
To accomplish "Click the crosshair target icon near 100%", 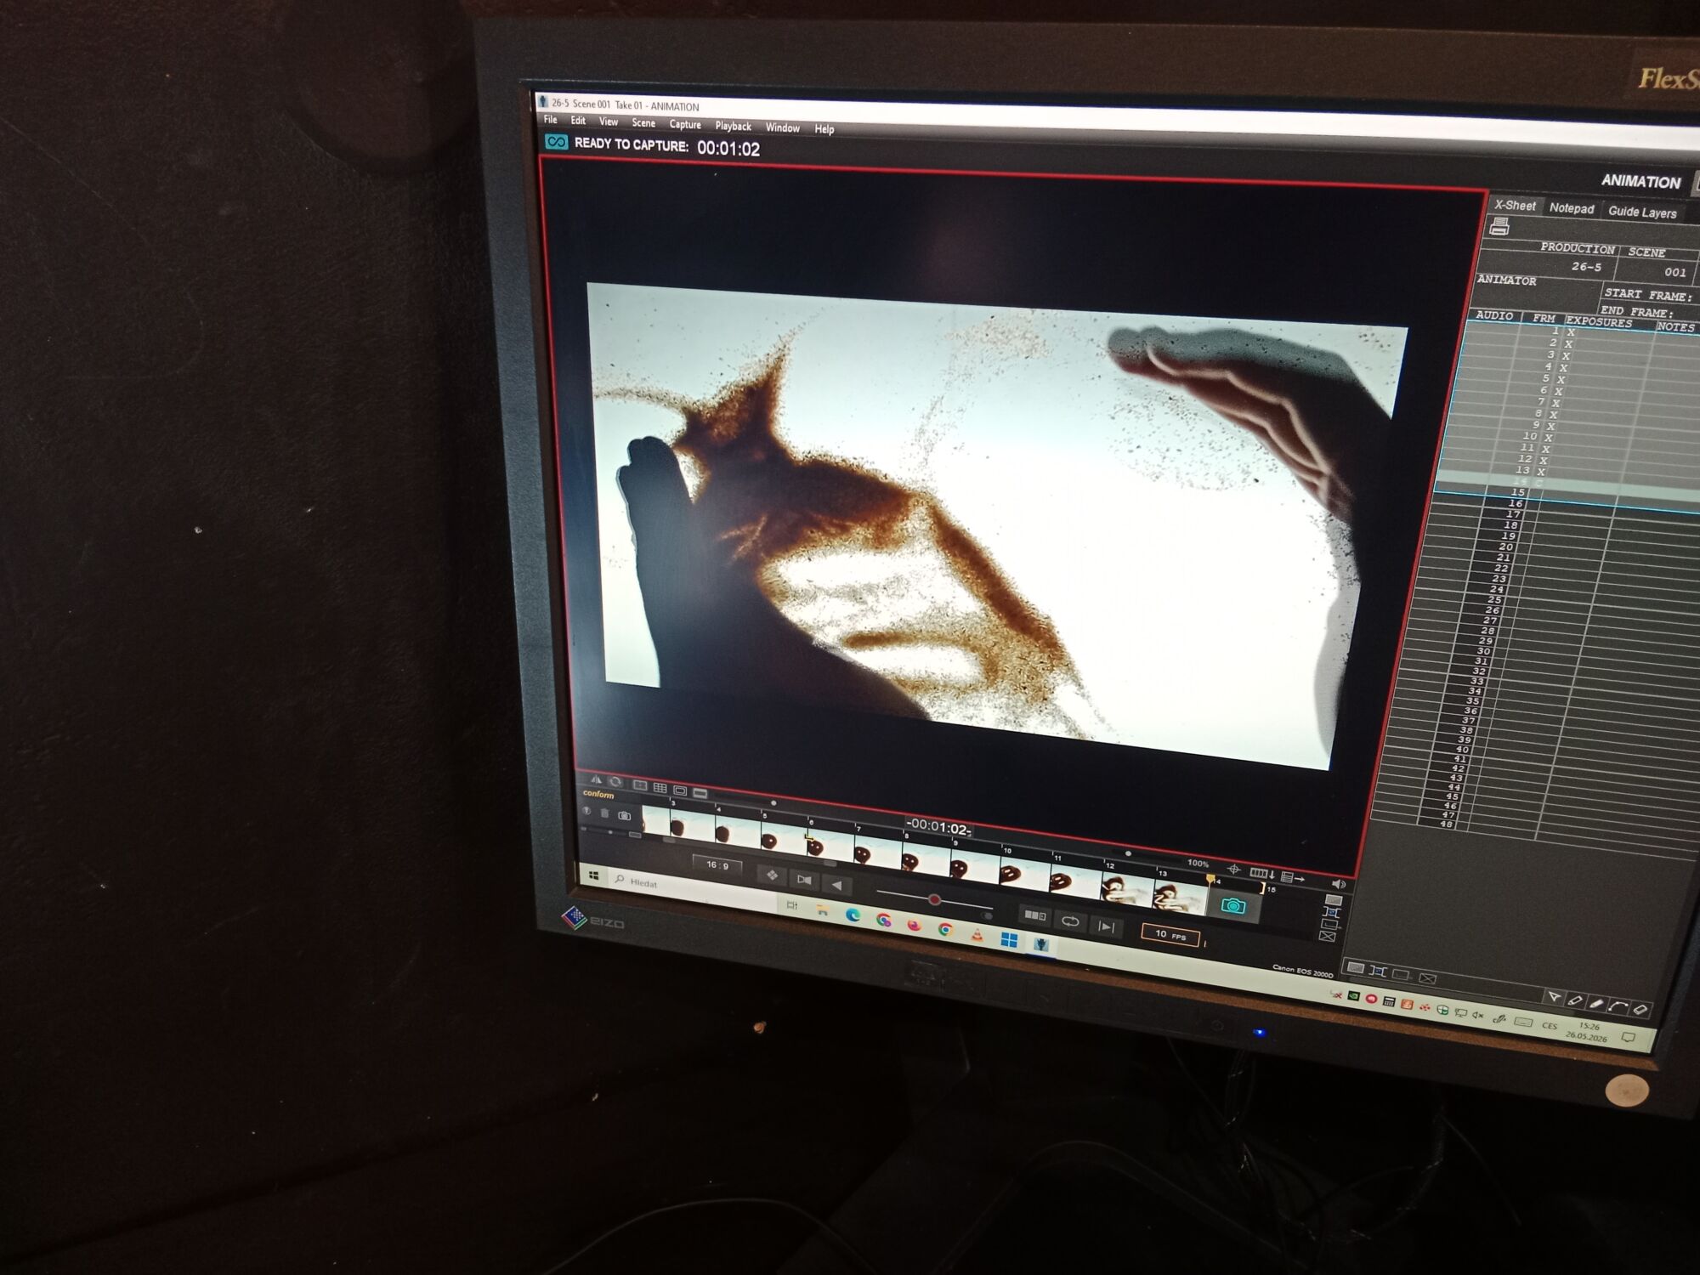I will pyautogui.click(x=1234, y=869).
